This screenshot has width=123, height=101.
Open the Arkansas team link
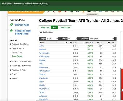[43, 96]
